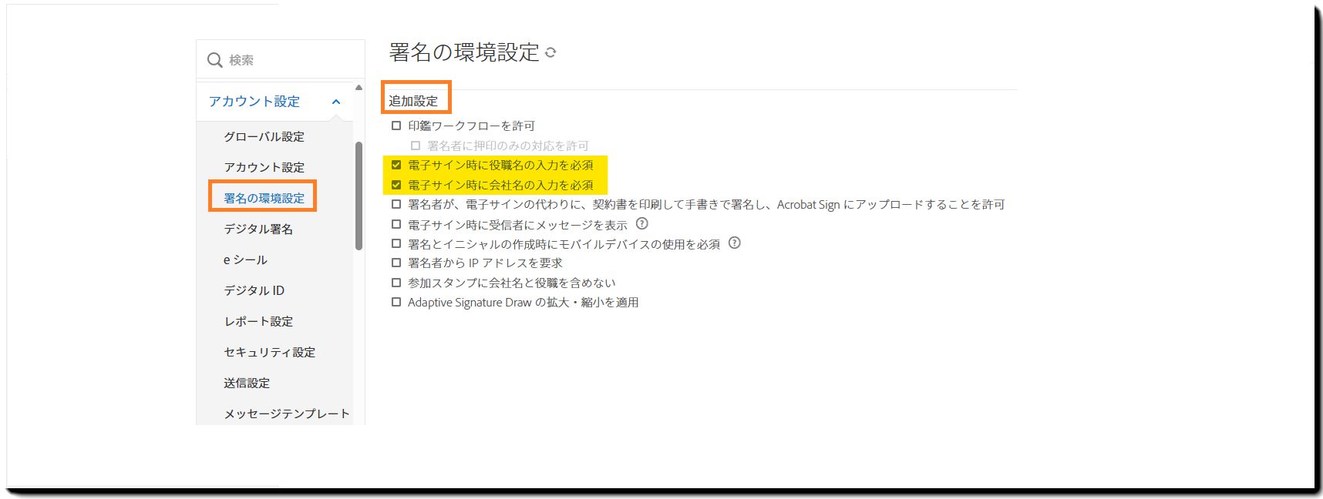Click the scroll-up arrow of sidebar
Viewport: 1323px width, 499px height.
point(359,88)
